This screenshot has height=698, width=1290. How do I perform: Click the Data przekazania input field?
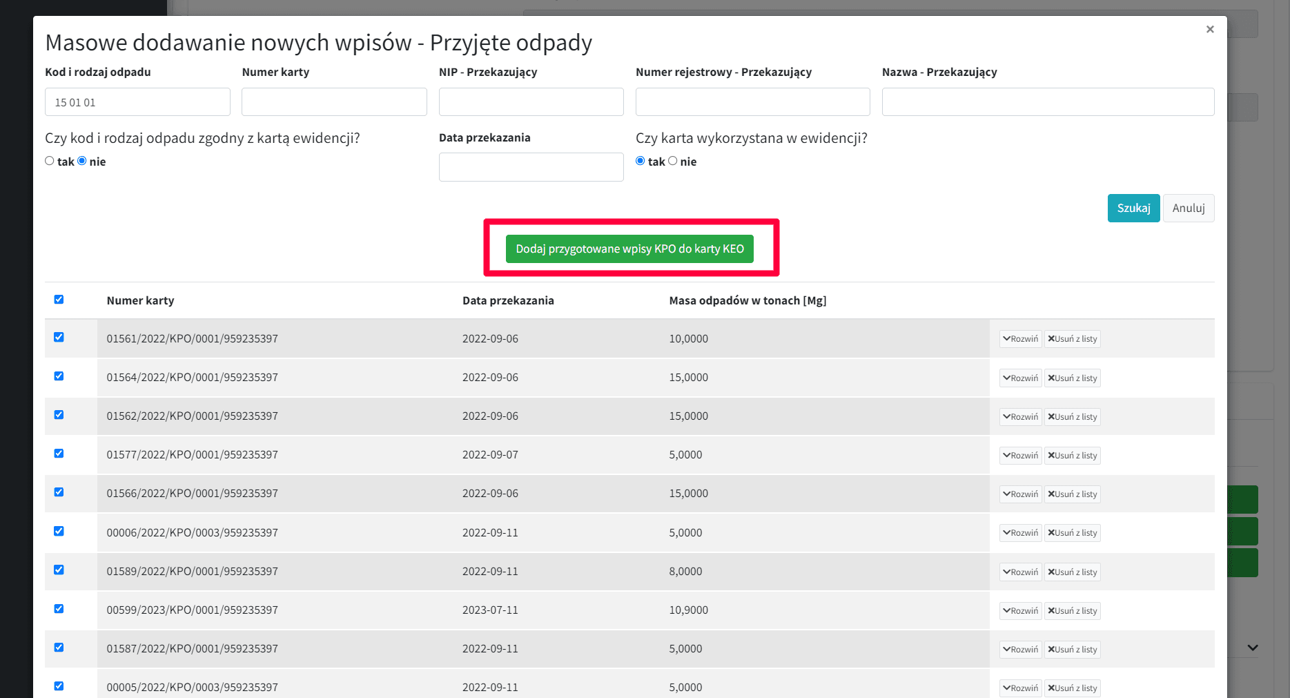(x=531, y=167)
